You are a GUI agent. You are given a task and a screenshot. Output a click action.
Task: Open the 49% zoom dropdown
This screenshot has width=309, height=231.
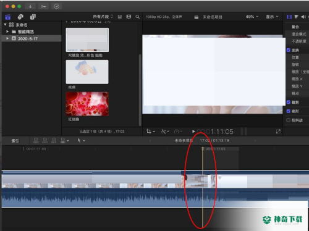pos(252,17)
